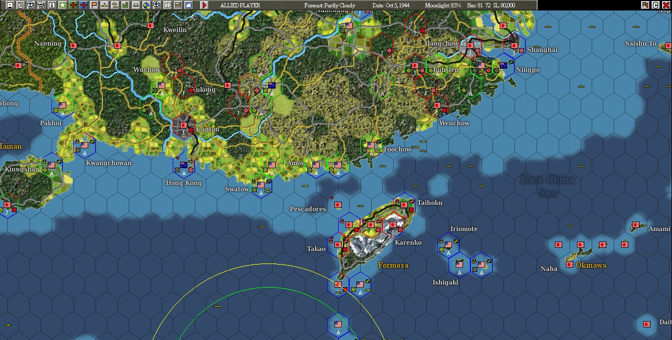Click the info 'i' toolbar icon
The image size is (672, 340).
(51, 5)
